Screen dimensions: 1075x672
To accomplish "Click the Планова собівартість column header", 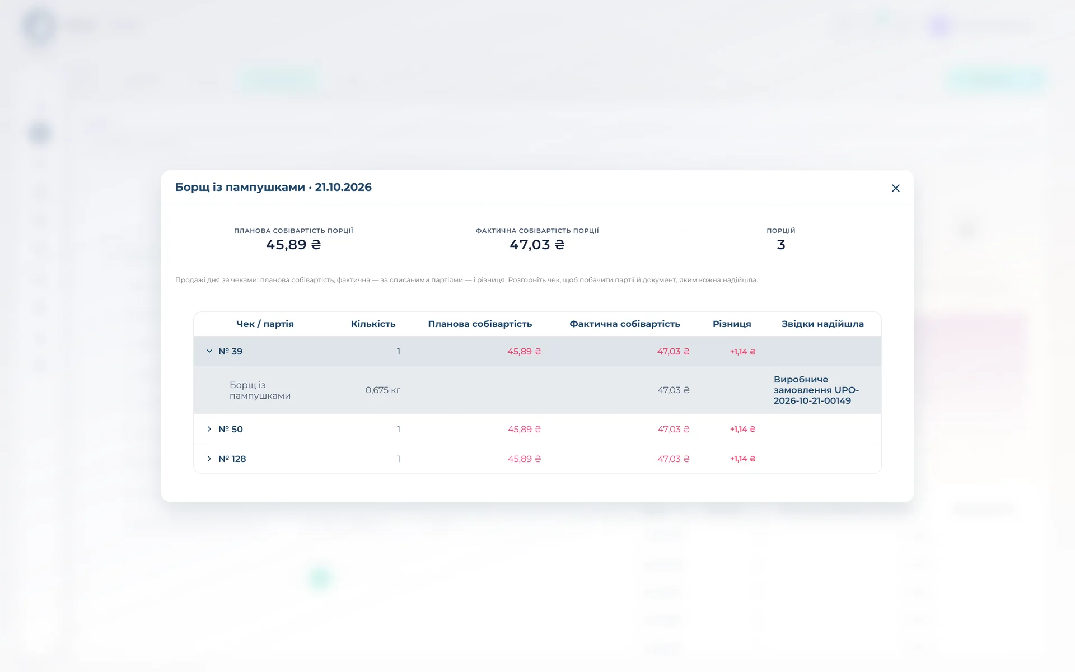I will [x=480, y=324].
